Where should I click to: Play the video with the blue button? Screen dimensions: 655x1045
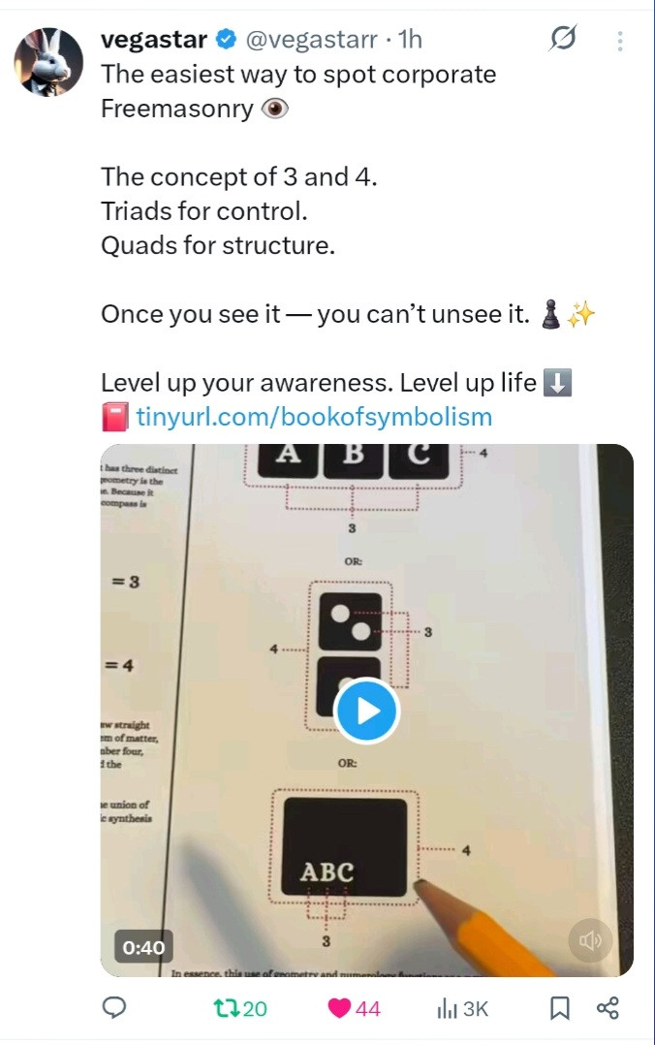point(365,711)
